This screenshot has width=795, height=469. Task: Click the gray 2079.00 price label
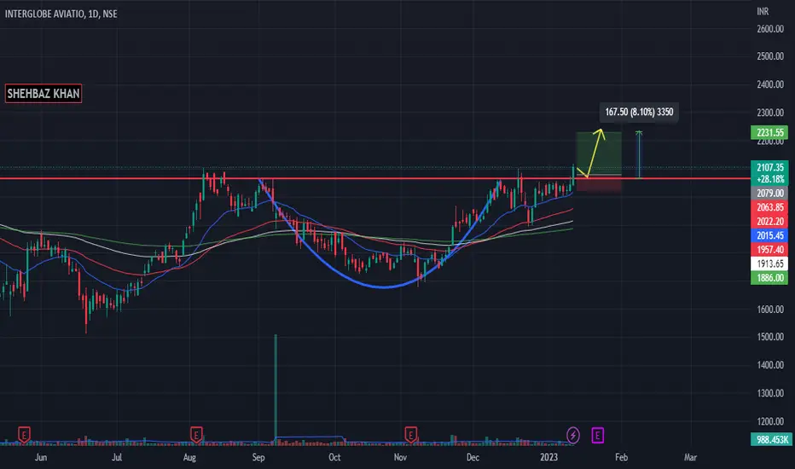tap(769, 193)
